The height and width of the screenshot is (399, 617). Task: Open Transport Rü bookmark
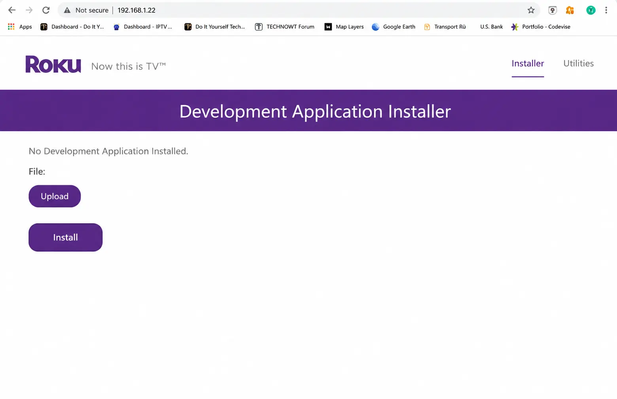(445, 27)
